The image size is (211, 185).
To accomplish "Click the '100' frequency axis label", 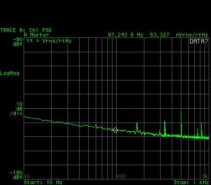I will coord(121,176).
